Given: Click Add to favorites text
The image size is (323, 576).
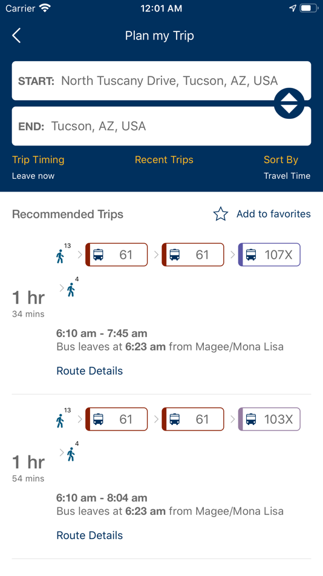Looking at the screenshot, I should (x=273, y=214).
